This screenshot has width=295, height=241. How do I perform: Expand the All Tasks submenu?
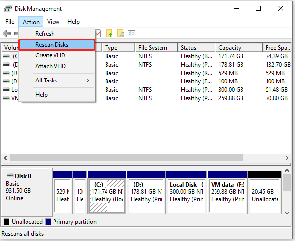coord(56,80)
